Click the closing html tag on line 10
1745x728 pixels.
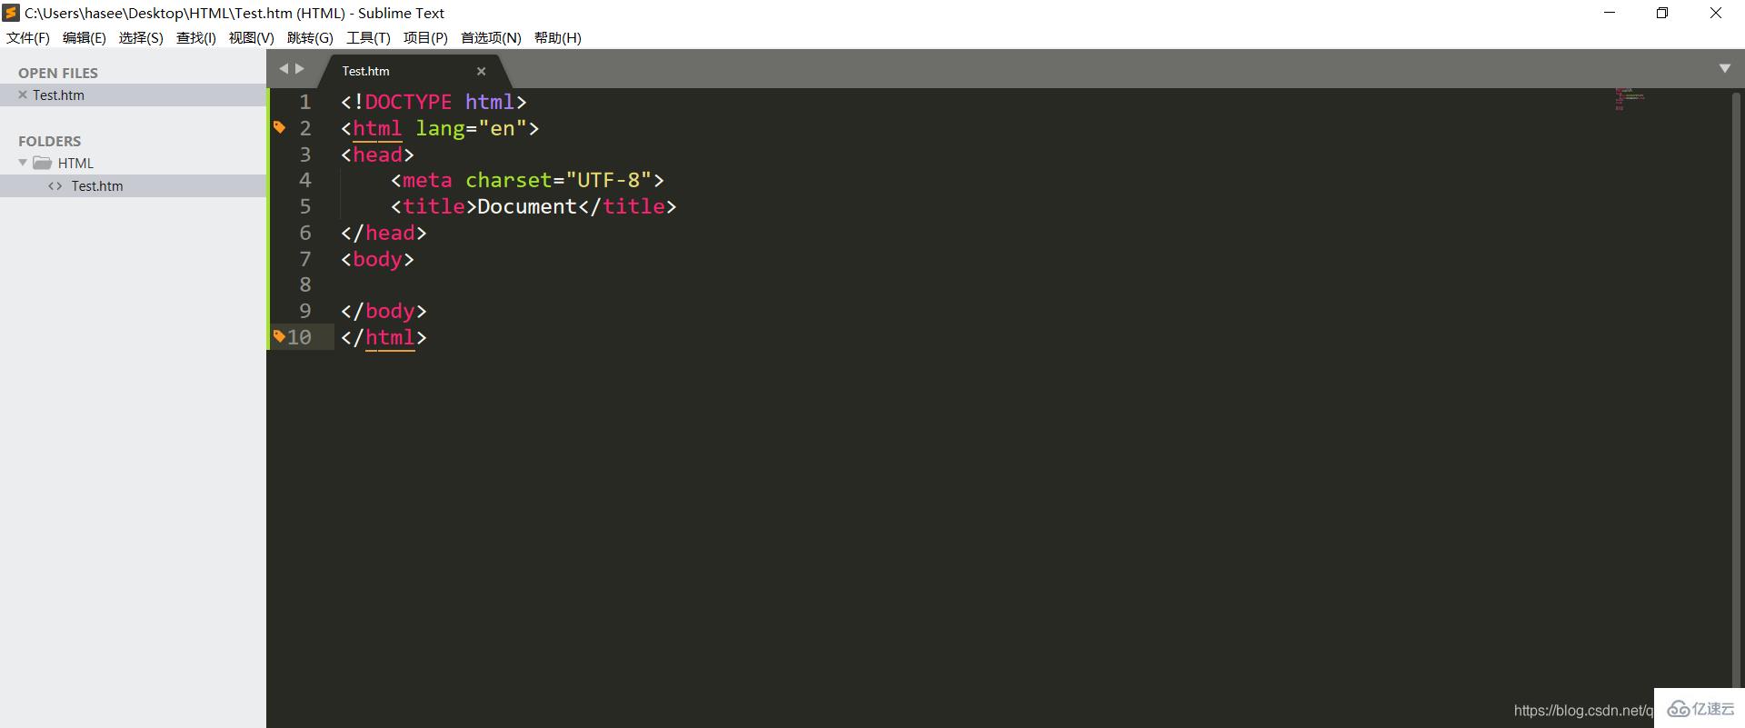[384, 337]
